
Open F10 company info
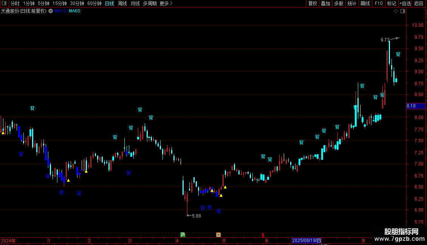pos(379,3)
